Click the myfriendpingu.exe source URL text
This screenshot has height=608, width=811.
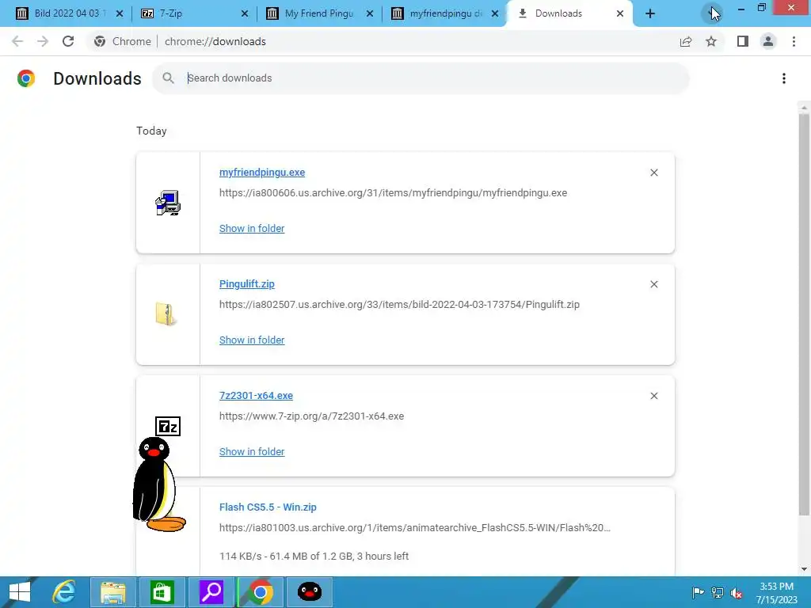tap(393, 193)
